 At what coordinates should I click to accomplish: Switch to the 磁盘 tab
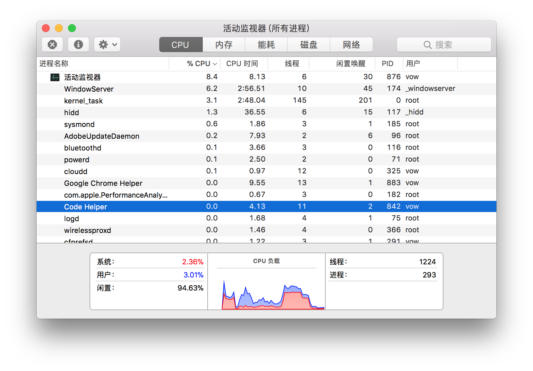309,44
